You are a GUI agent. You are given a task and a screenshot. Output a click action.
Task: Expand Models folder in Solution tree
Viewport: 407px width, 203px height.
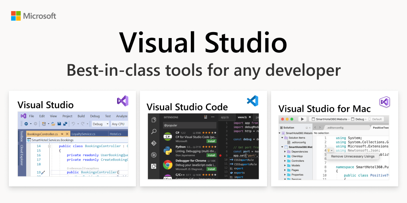coord(285,165)
